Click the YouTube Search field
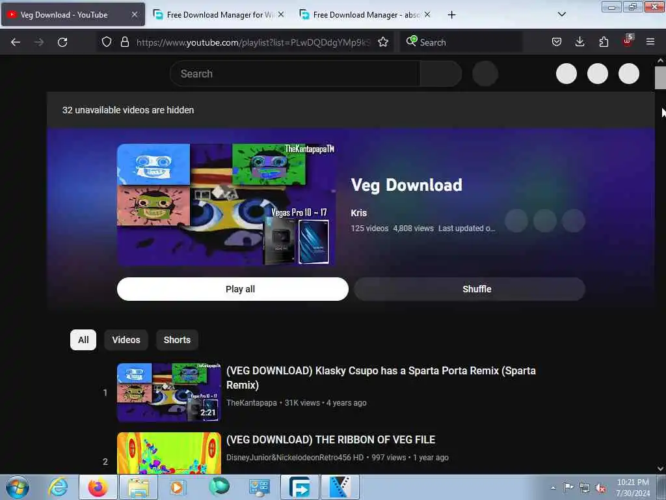This screenshot has width=666, height=500. [x=295, y=74]
